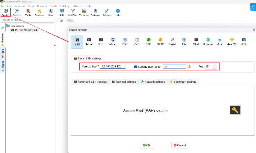This screenshot has height=153, width=256.
Task: Pick the WSL session type
Action: point(243,42)
